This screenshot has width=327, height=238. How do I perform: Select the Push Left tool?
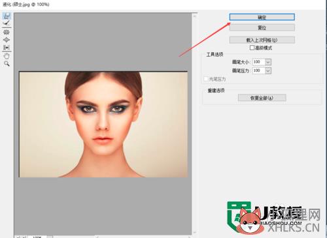point(7,48)
